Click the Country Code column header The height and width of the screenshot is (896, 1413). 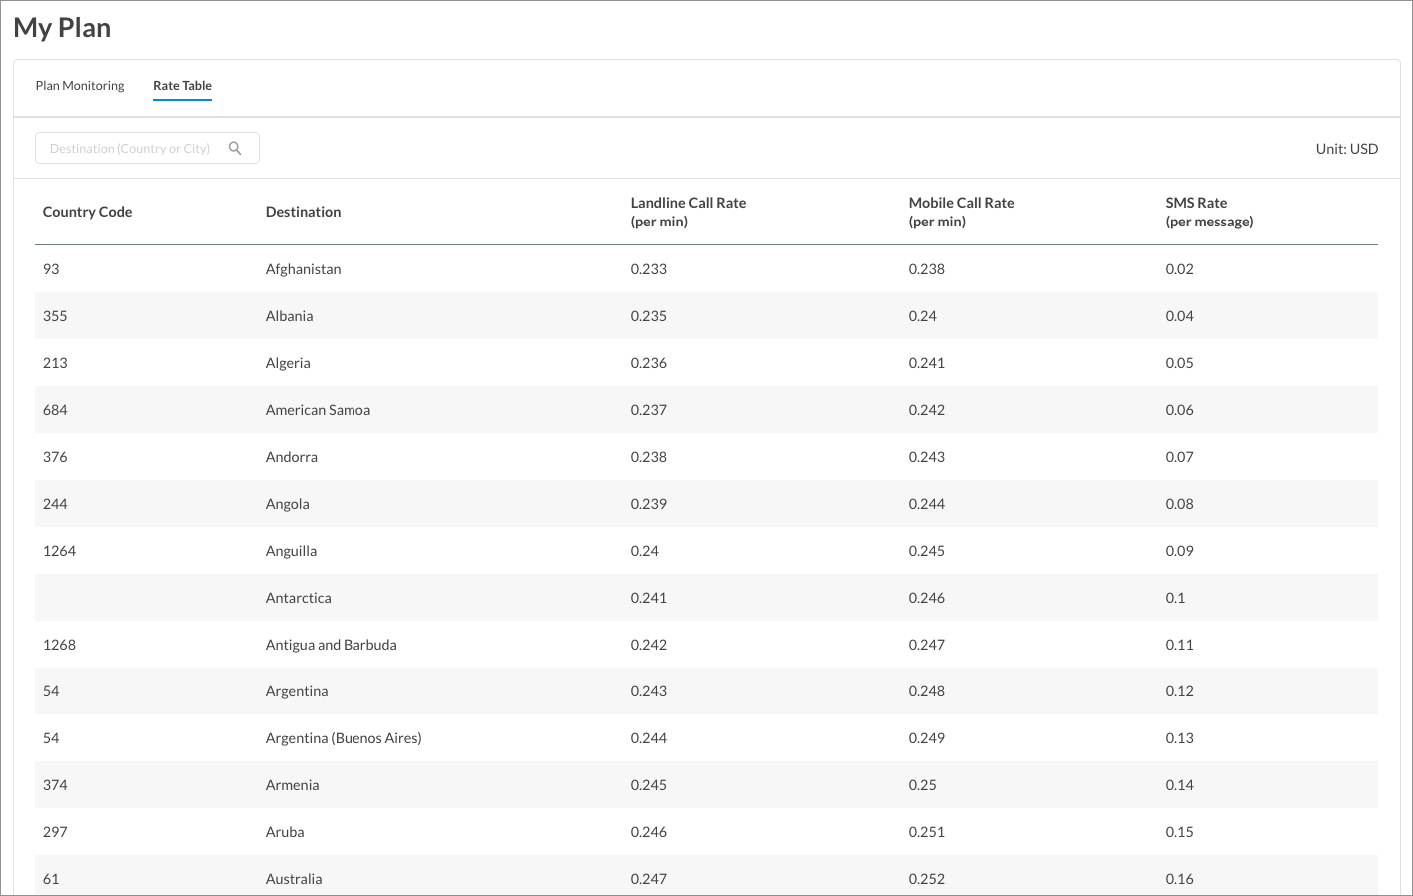click(87, 212)
